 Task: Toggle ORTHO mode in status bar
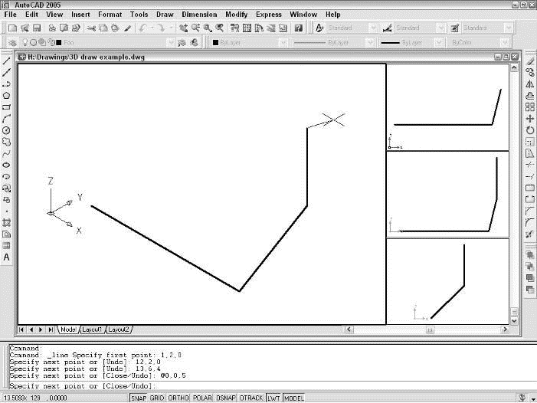(x=178, y=398)
